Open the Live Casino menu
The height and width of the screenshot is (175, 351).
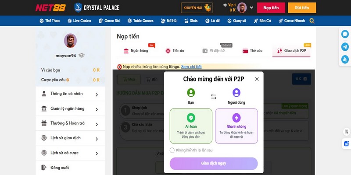point(79,21)
